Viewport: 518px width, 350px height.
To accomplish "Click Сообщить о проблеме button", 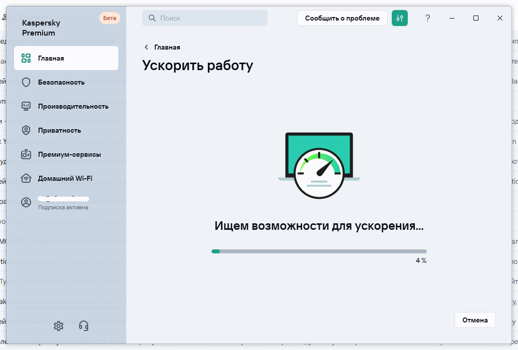I will coord(342,18).
